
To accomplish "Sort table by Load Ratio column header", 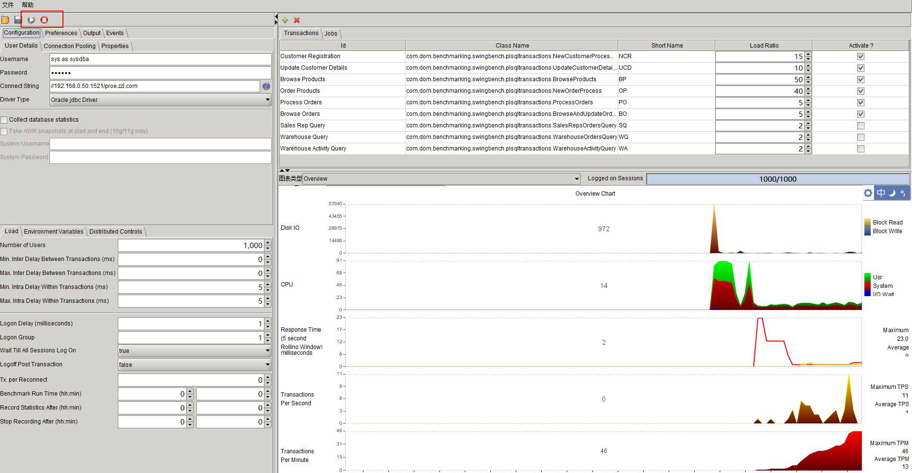I will tap(764, 46).
